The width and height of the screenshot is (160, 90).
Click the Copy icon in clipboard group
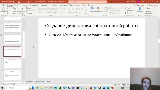7,11
